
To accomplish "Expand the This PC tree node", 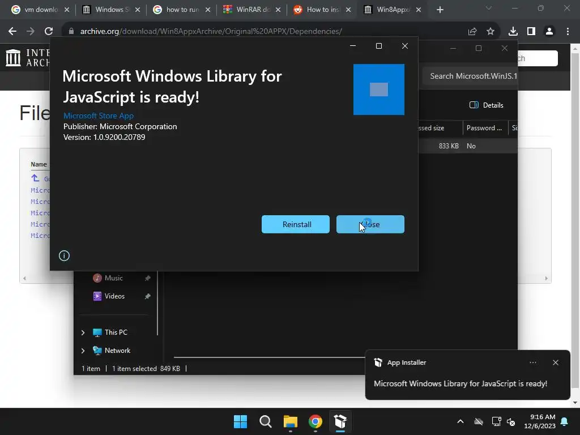I will 83,332.
